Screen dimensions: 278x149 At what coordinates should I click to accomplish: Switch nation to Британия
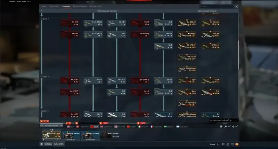106,126
